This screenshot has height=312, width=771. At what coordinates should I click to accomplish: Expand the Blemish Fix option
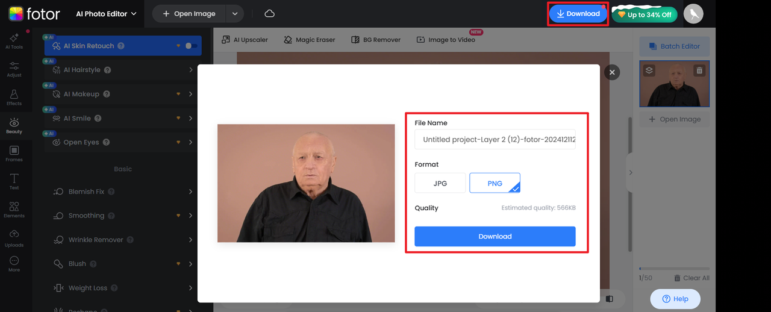click(190, 192)
